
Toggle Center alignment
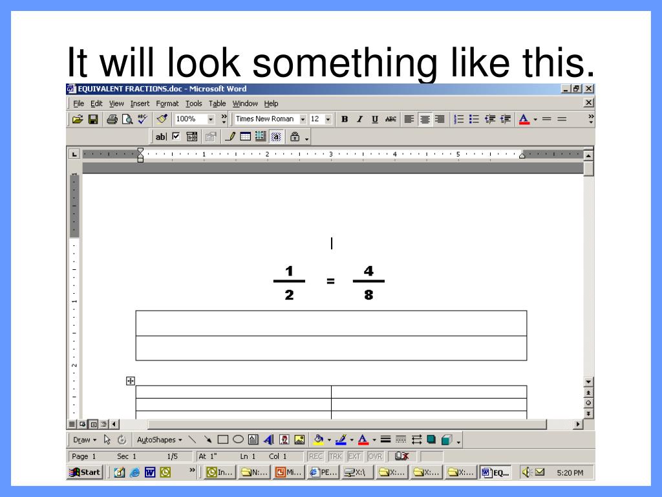coord(424,119)
